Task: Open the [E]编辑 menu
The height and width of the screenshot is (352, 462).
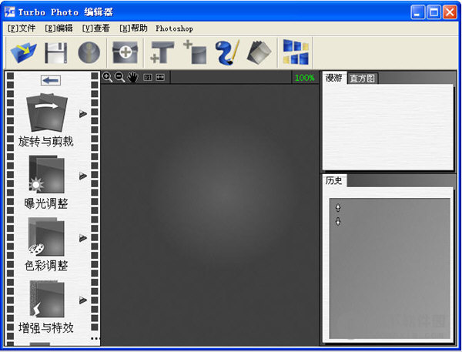Action: click(x=59, y=28)
